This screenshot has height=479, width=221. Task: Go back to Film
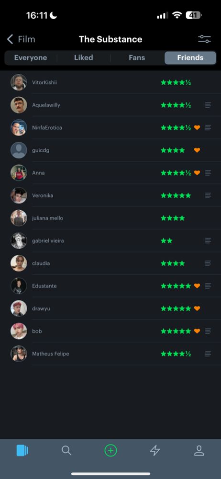pyautogui.click(x=21, y=39)
